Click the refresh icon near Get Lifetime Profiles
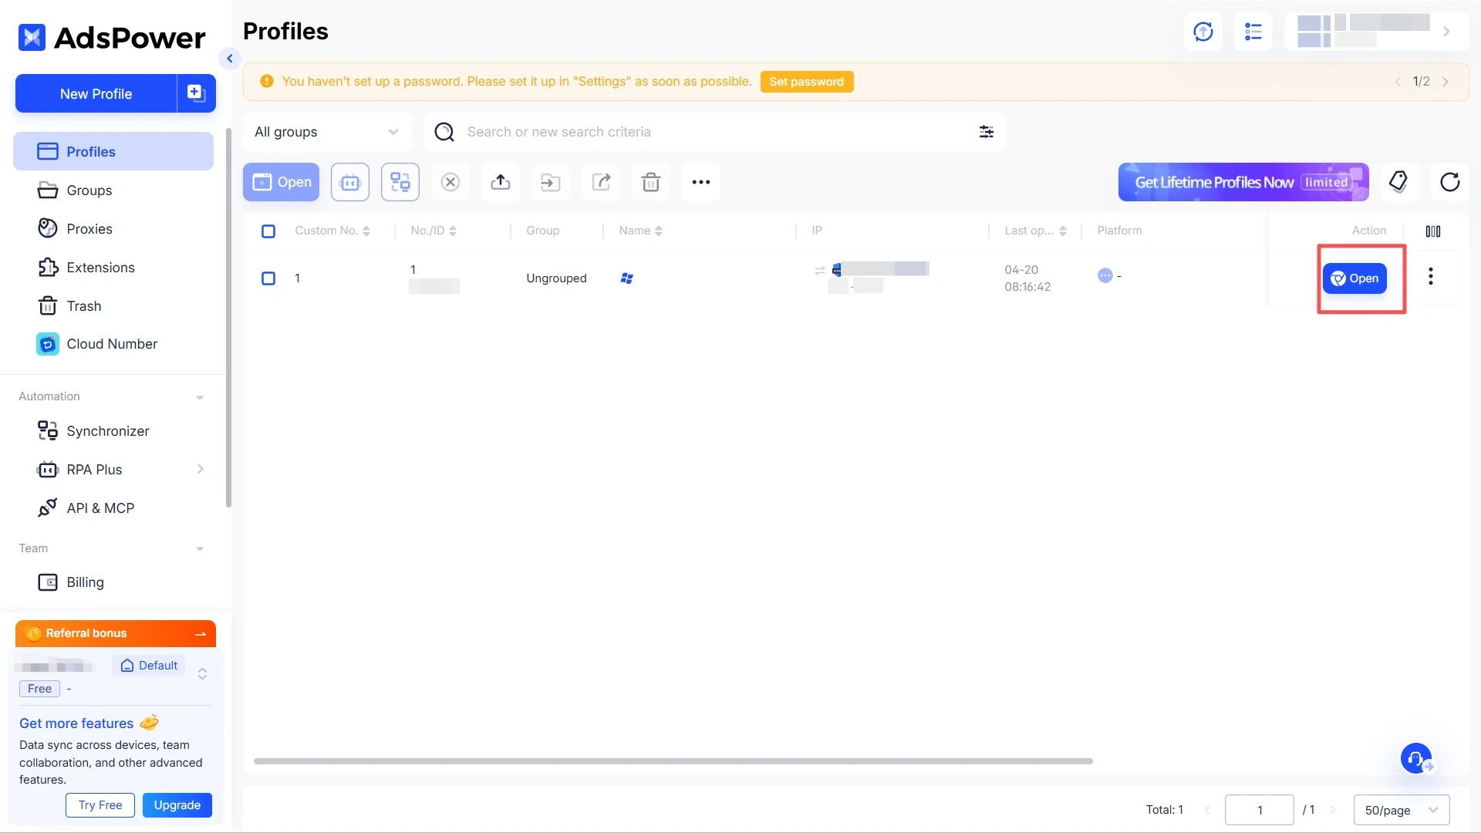The height and width of the screenshot is (833, 1481). coord(1450,182)
